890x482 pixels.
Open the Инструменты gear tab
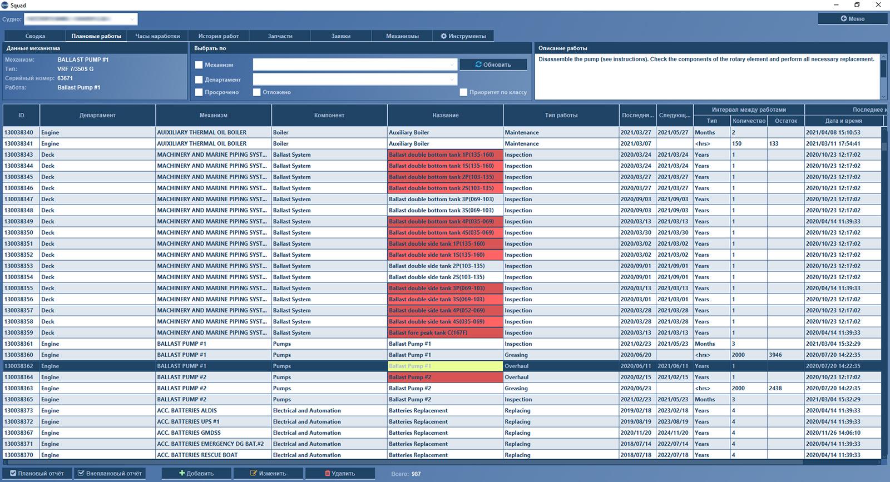pos(463,36)
